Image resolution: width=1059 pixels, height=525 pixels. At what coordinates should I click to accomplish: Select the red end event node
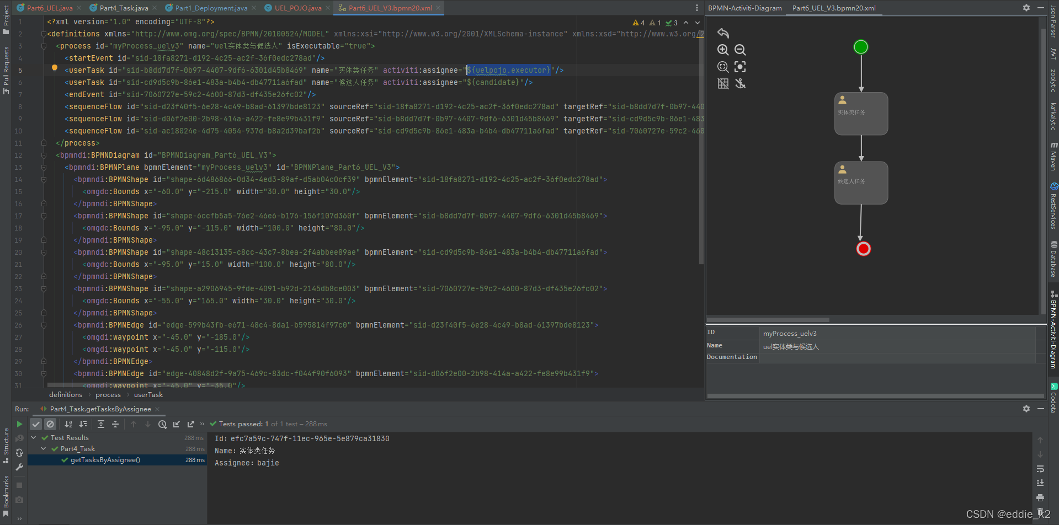pyautogui.click(x=864, y=249)
